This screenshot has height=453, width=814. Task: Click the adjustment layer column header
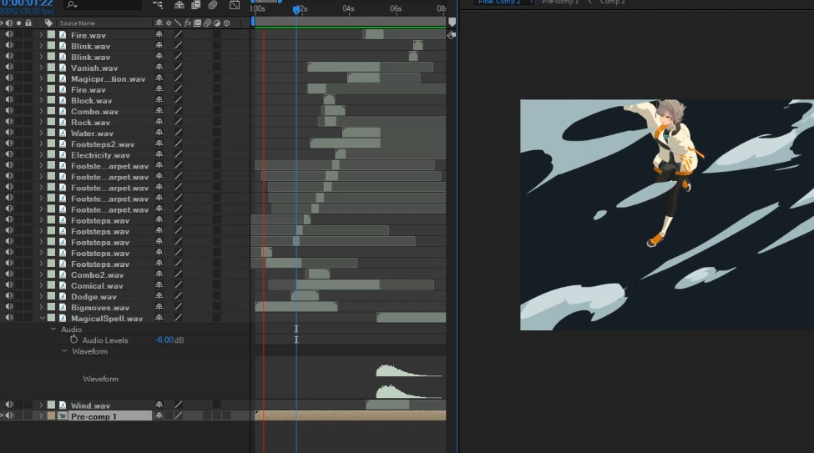(217, 23)
